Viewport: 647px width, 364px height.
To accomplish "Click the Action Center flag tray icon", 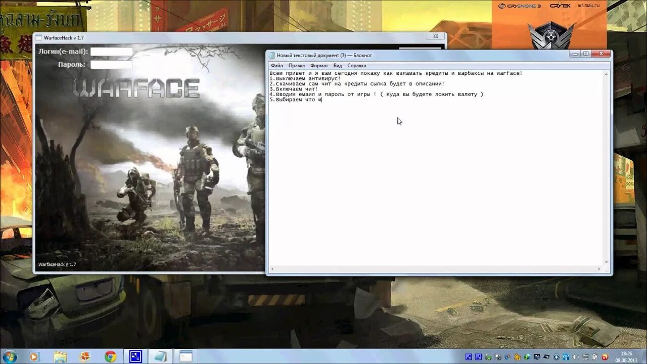I will click(x=498, y=357).
